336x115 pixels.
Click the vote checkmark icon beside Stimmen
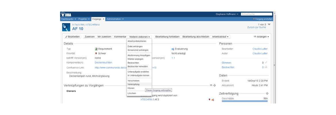point(266,62)
